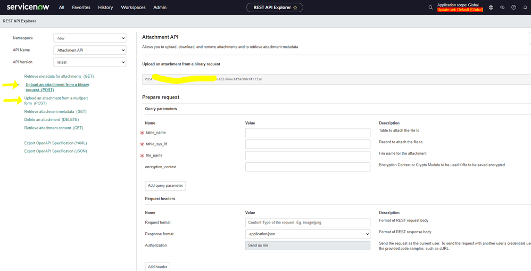Click Export OpenAPI Specification (YAML)

pyautogui.click(x=55, y=143)
